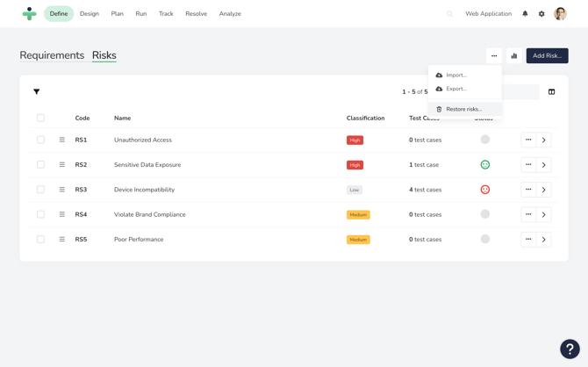
Task: Open the three-dot menu for RS1
Action: click(528, 140)
